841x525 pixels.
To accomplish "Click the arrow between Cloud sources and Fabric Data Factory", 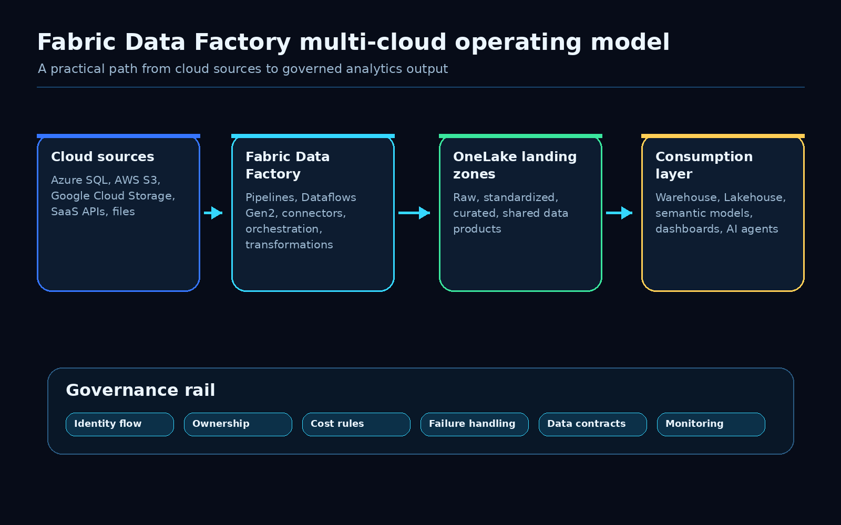I will point(213,213).
